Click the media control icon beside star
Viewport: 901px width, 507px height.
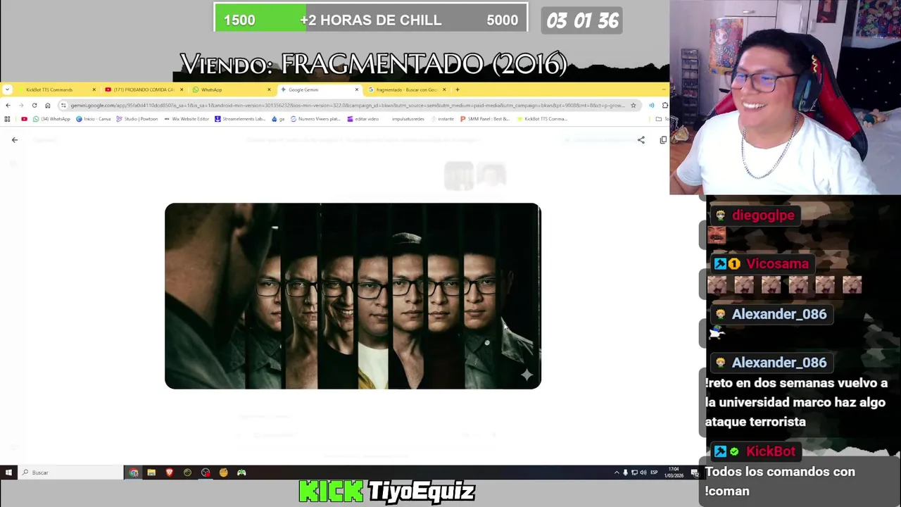point(651,105)
